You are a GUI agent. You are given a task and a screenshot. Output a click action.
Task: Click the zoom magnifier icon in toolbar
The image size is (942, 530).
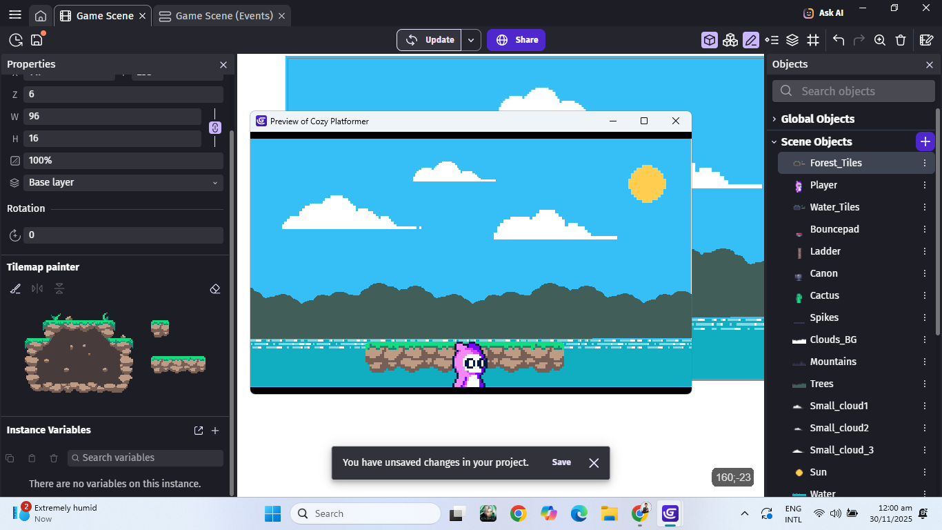coord(880,40)
